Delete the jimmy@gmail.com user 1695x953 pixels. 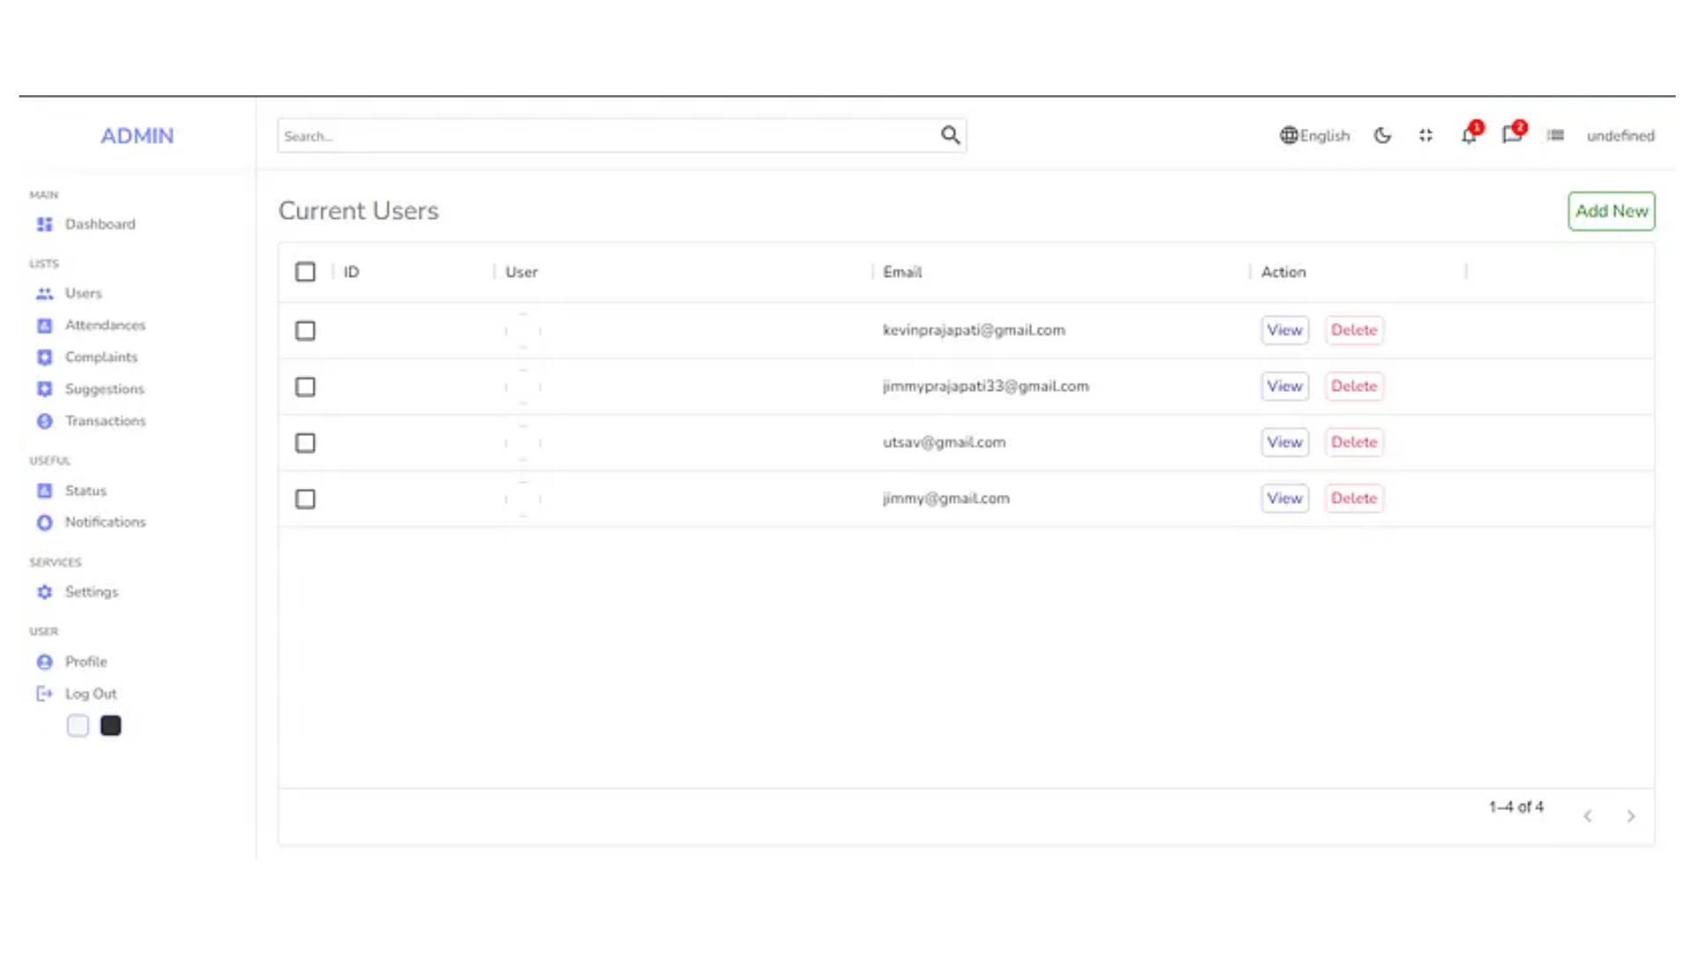click(1353, 499)
